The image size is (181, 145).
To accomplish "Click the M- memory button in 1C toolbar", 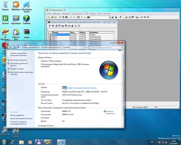I will pos(148,17).
